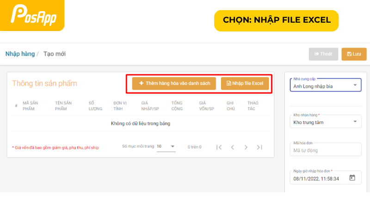Image resolution: width=370 pixels, height=208 pixels.
Task: Click the Không có dữ liệu trong bảng message
Action: [141, 123]
